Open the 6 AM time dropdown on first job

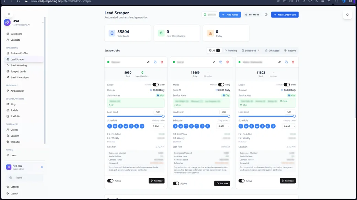pyautogui.click(x=158, y=126)
